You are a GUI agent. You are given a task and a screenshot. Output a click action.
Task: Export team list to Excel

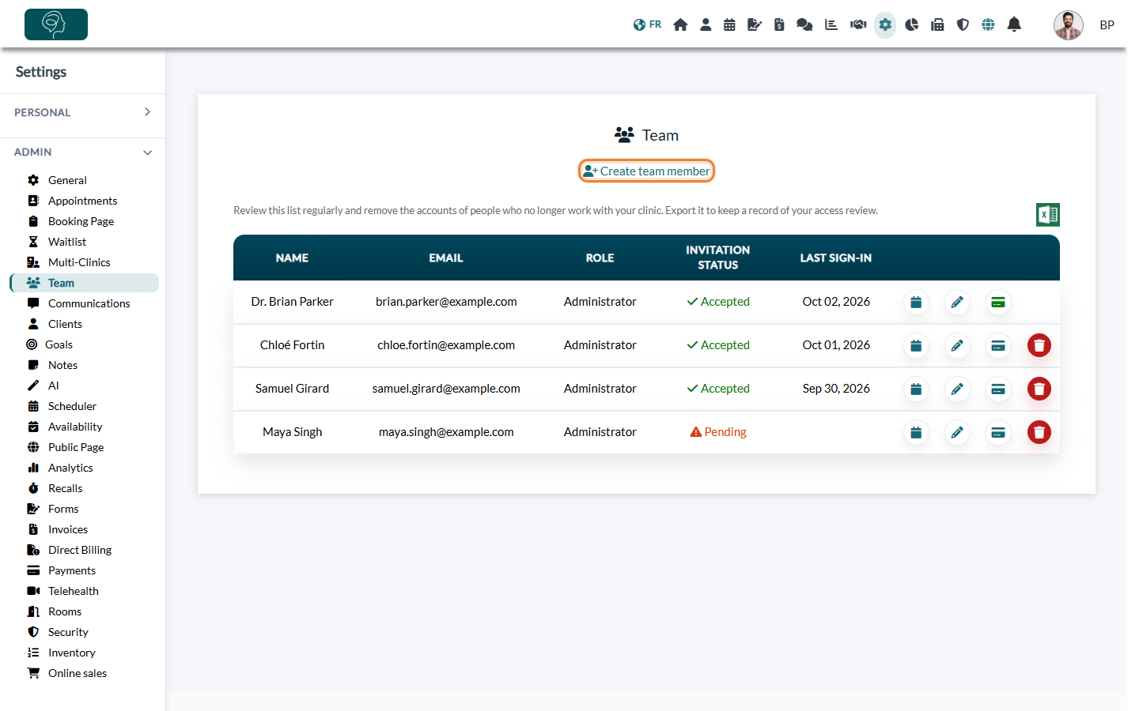[1048, 214]
